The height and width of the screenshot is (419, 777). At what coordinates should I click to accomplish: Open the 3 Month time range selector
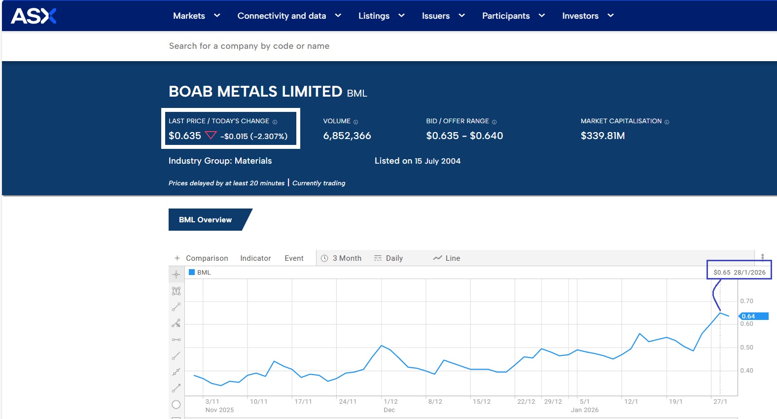[341, 258]
